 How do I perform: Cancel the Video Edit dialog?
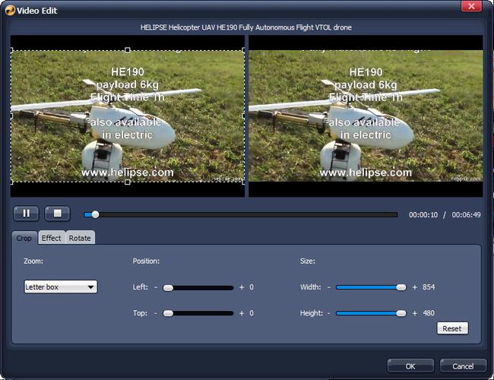[x=463, y=366]
